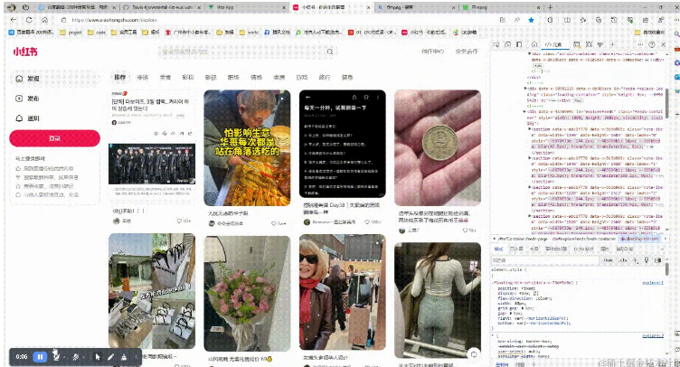Select the highlighter stamp tool in the recorder bar

(124, 356)
